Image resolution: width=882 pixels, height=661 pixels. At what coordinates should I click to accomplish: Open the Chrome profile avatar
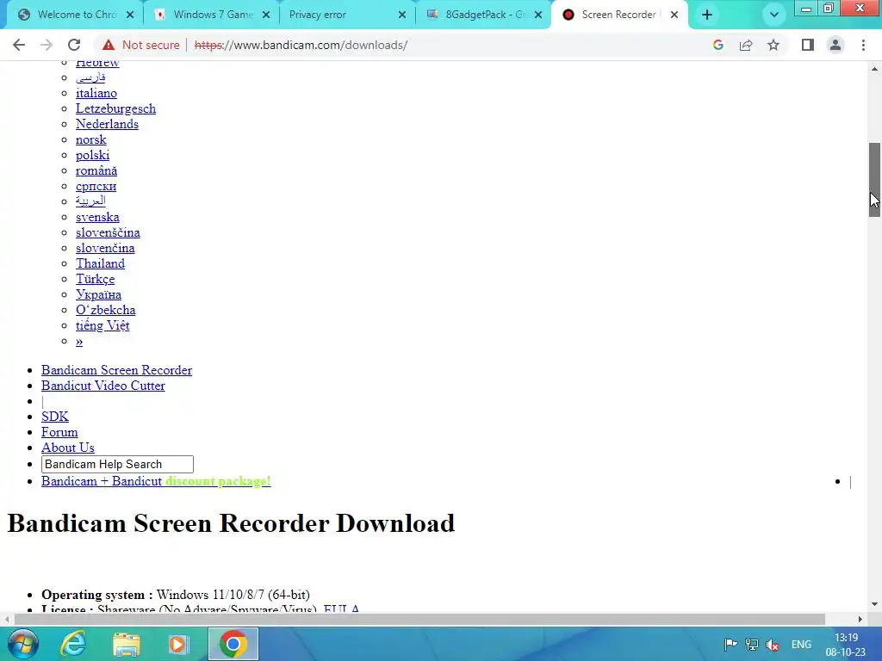pos(835,45)
